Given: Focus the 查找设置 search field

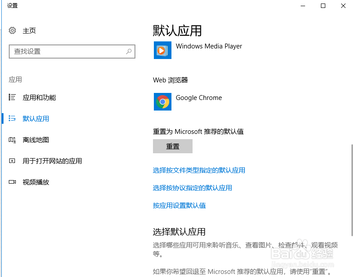Looking at the screenshot, I should (x=72, y=52).
